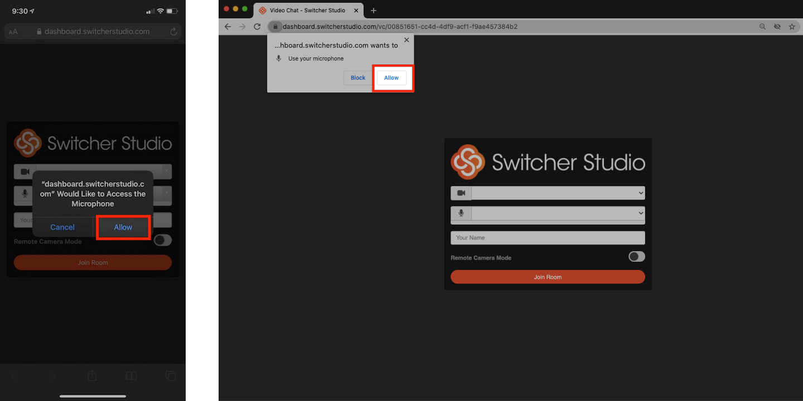Viewport: 803px width, 401px height.
Task: Tap Join Room on the iPhone page
Action: click(x=93, y=262)
